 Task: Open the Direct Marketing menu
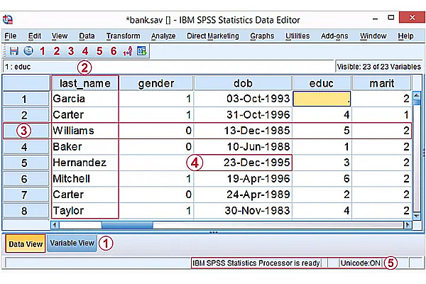[x=213, y=36]
